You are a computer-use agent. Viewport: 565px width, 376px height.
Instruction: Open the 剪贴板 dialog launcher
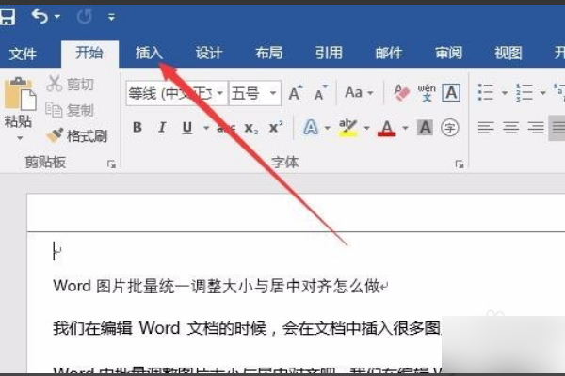[x=111, y=164]
